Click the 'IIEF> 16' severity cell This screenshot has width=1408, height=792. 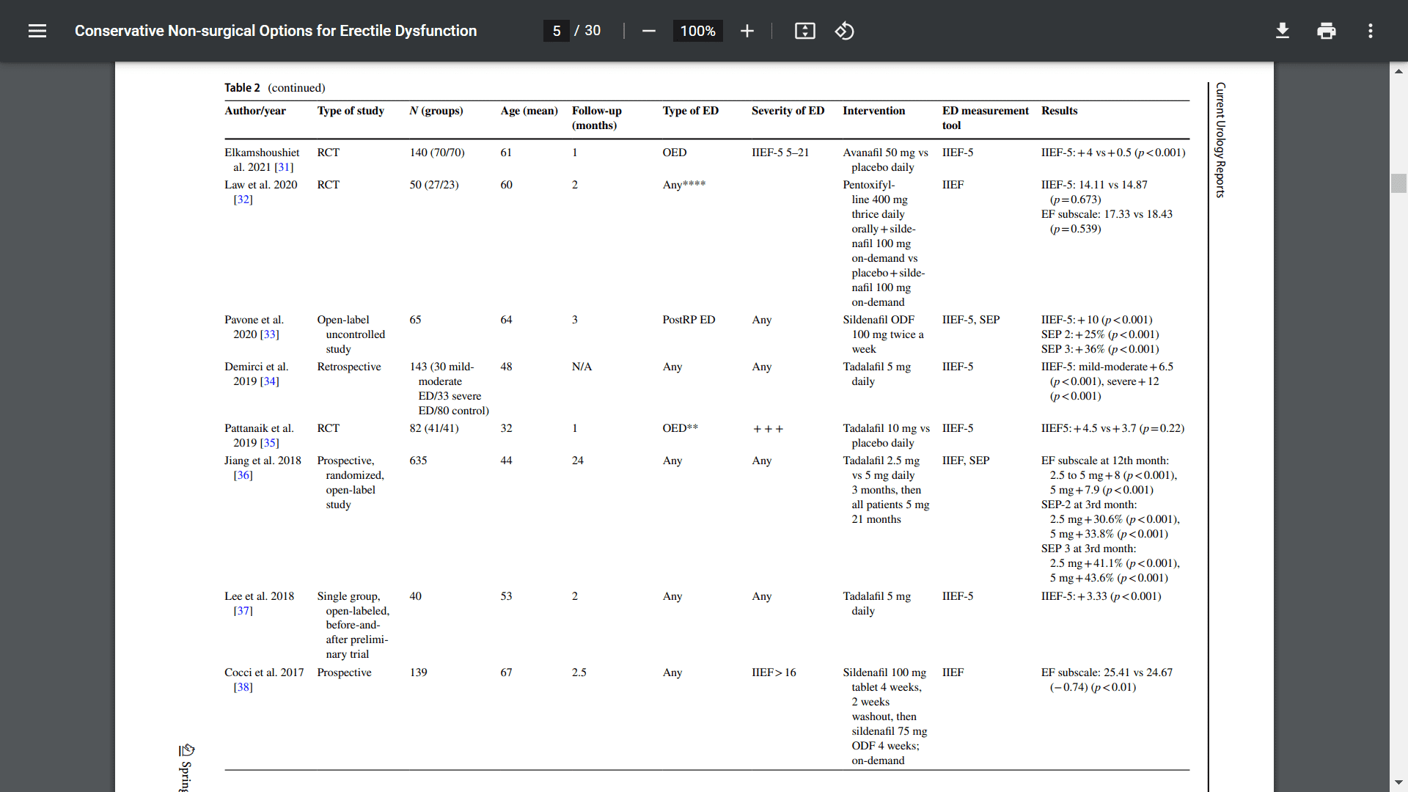click(774, 672)
